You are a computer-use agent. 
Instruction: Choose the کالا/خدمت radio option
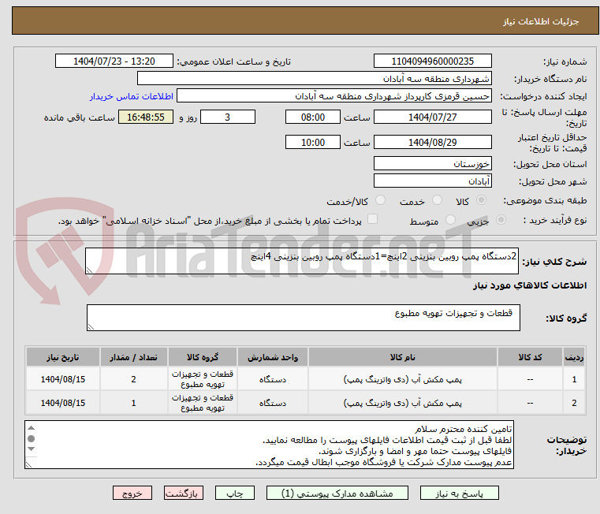381,201
